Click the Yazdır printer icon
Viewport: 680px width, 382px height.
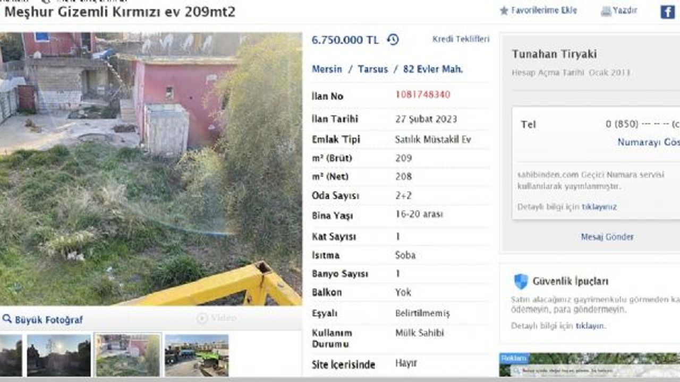(606, 11)
